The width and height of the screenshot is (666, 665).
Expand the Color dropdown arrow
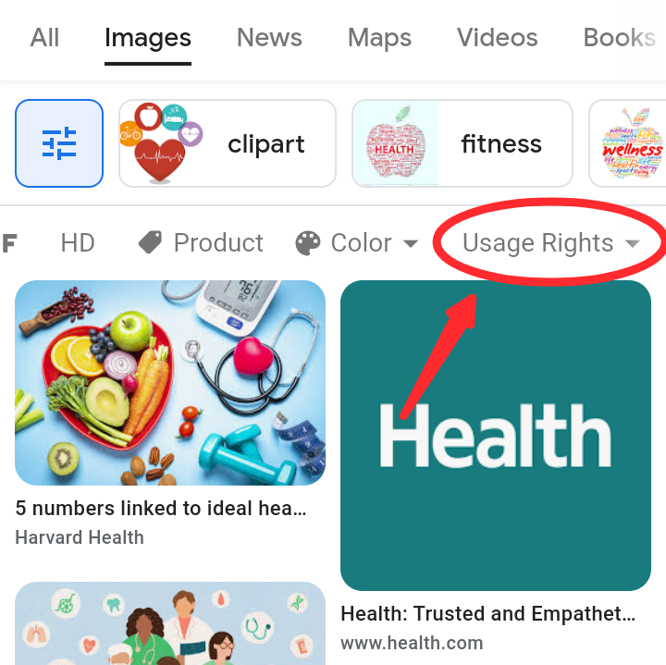click(411, 243)
